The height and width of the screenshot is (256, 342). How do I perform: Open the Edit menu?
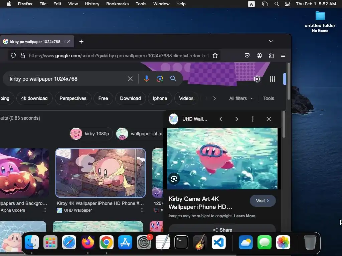(x=57, y=4)
